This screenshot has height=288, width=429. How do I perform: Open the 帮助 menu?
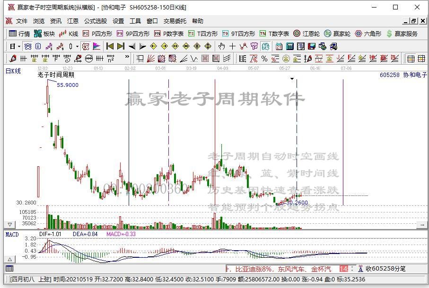tap(198, 21)
